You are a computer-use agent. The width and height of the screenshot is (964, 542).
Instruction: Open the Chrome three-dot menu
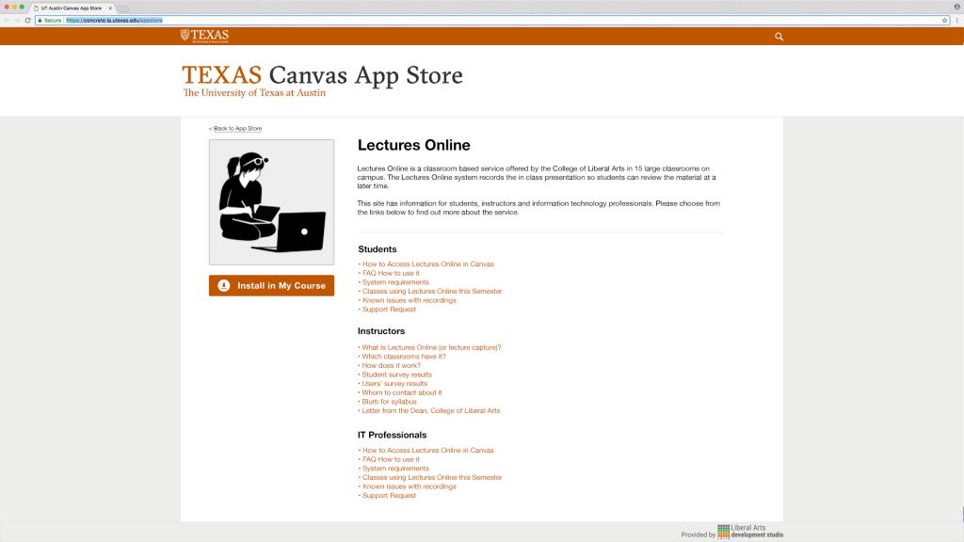(956, 20)
